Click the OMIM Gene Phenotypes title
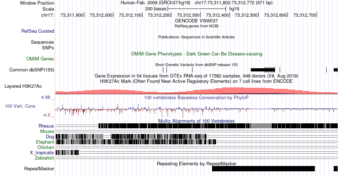The height and width of the screenshot is (177, 338). tap(196, 54)
